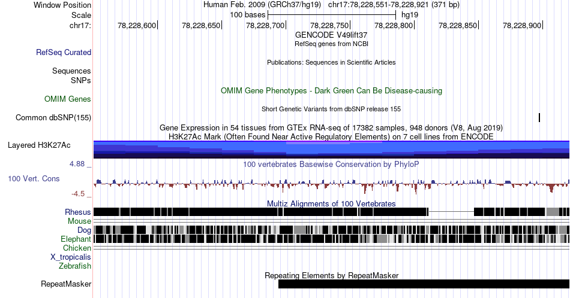Click 100 vertebrates Basewise Conservation title
Screen dimensions: 570x298
point(331,164)
